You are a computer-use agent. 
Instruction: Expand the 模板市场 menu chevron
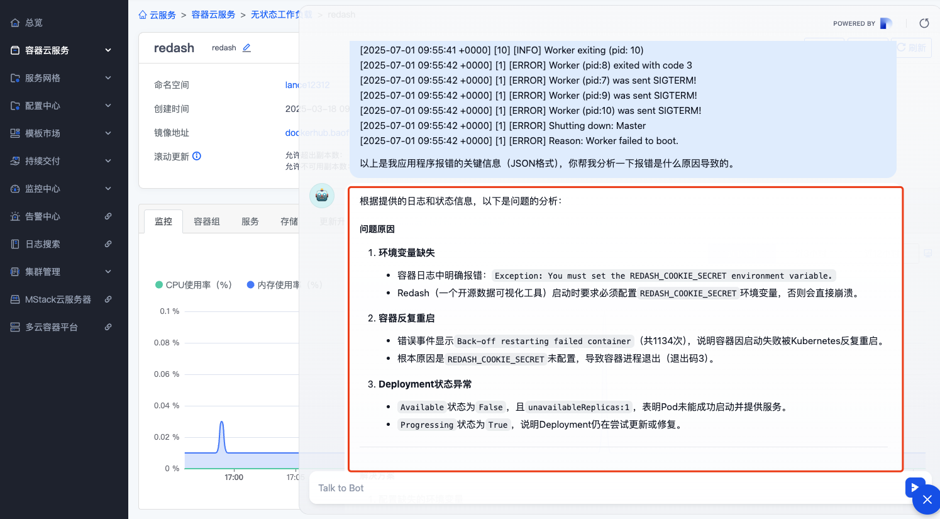[108, 133]
